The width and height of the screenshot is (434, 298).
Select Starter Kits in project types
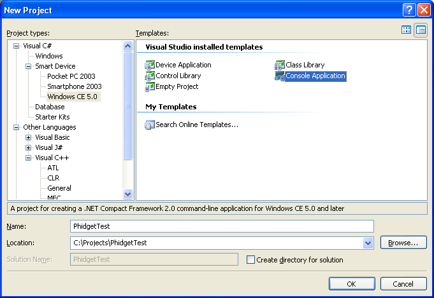point(52,117)
